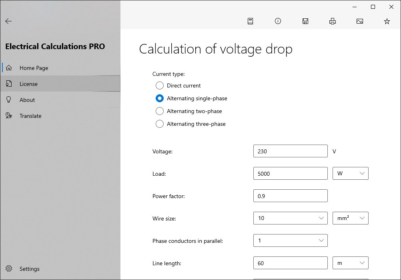This screenshot has width=401, height=280.
Task: Click the info circle icon
Action: 278,21
